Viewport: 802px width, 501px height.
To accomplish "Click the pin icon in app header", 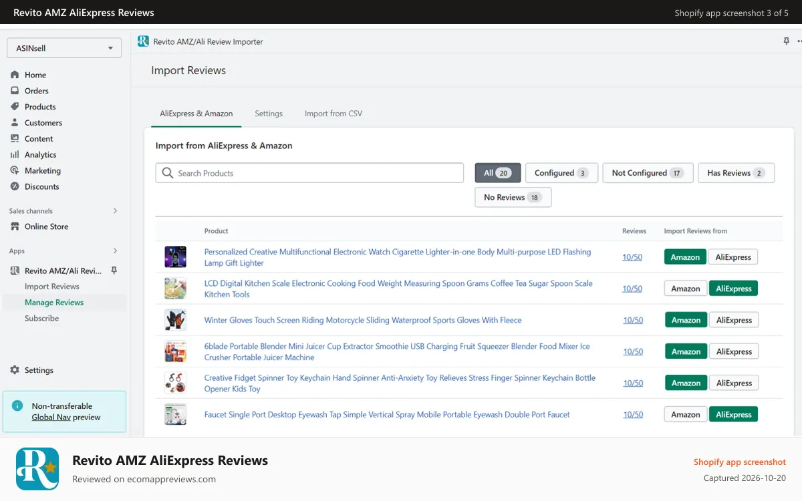I will tap(786, 41).
